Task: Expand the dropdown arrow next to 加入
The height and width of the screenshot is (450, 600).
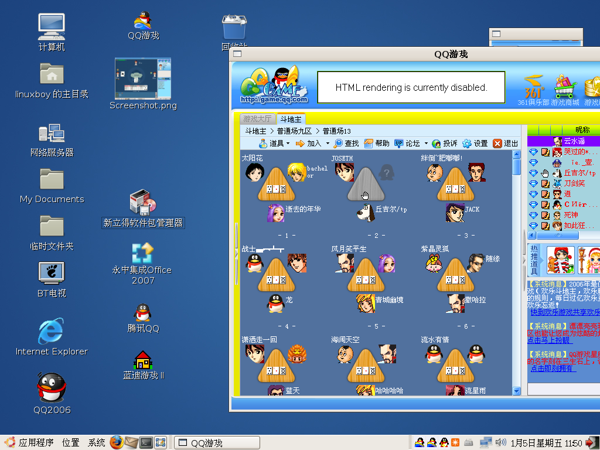Action: (x=328, y=144)
